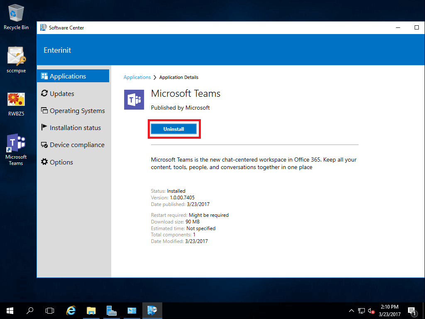Click the Uninstall button for Microsoft Teams
Image resolution: width=425 pixels, height=319 pixels.
point(174,129)
